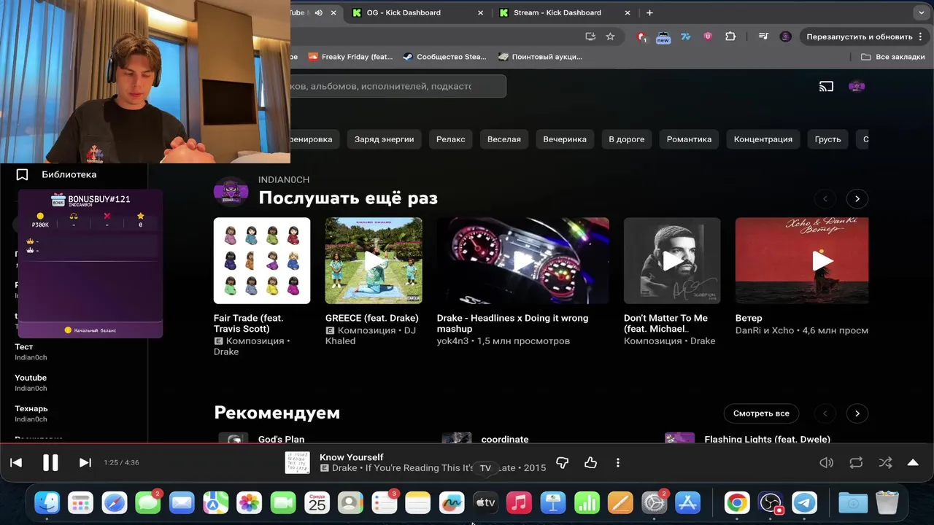Open the Тест playlist in sidebar
The height and width of the screenshot is (525, 934).
(31, 351)
